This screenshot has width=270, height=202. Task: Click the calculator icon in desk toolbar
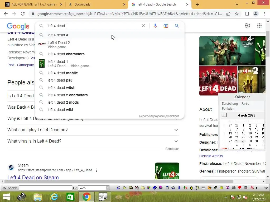click(x=245, y=188)
